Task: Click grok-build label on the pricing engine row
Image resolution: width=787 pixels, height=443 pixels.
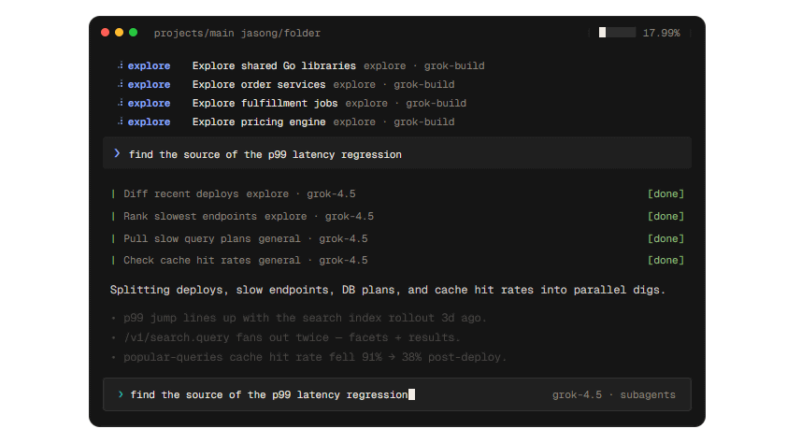Action: coord(424,121)
